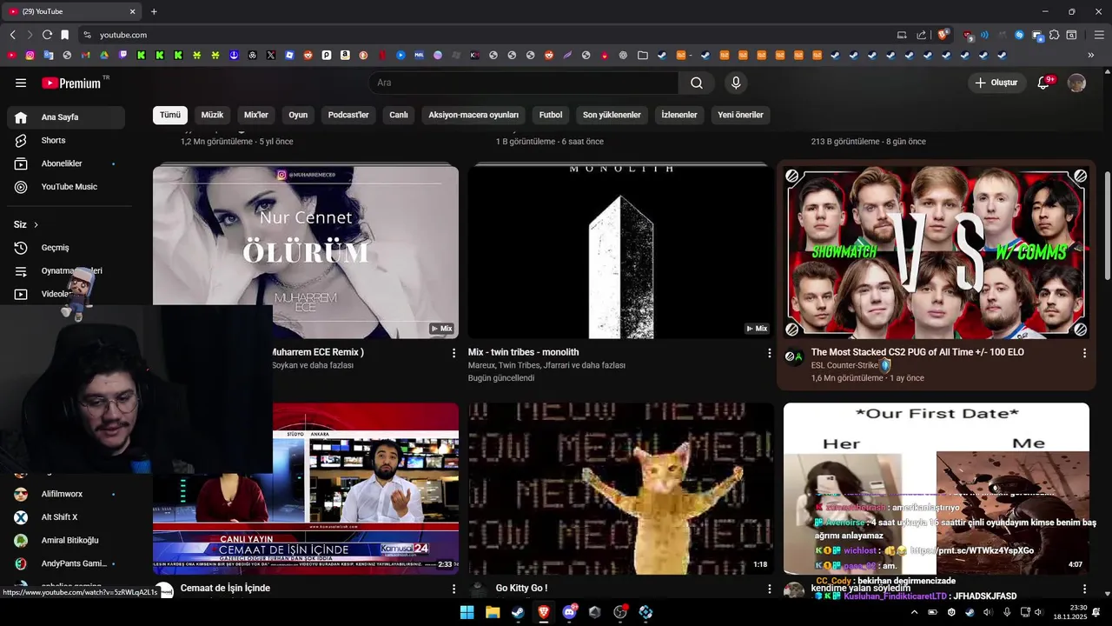Open Geçmiş history in sidebar
Image resolution: width=1112 pixels, height=626 pixels.
click(x=66, y=248)
